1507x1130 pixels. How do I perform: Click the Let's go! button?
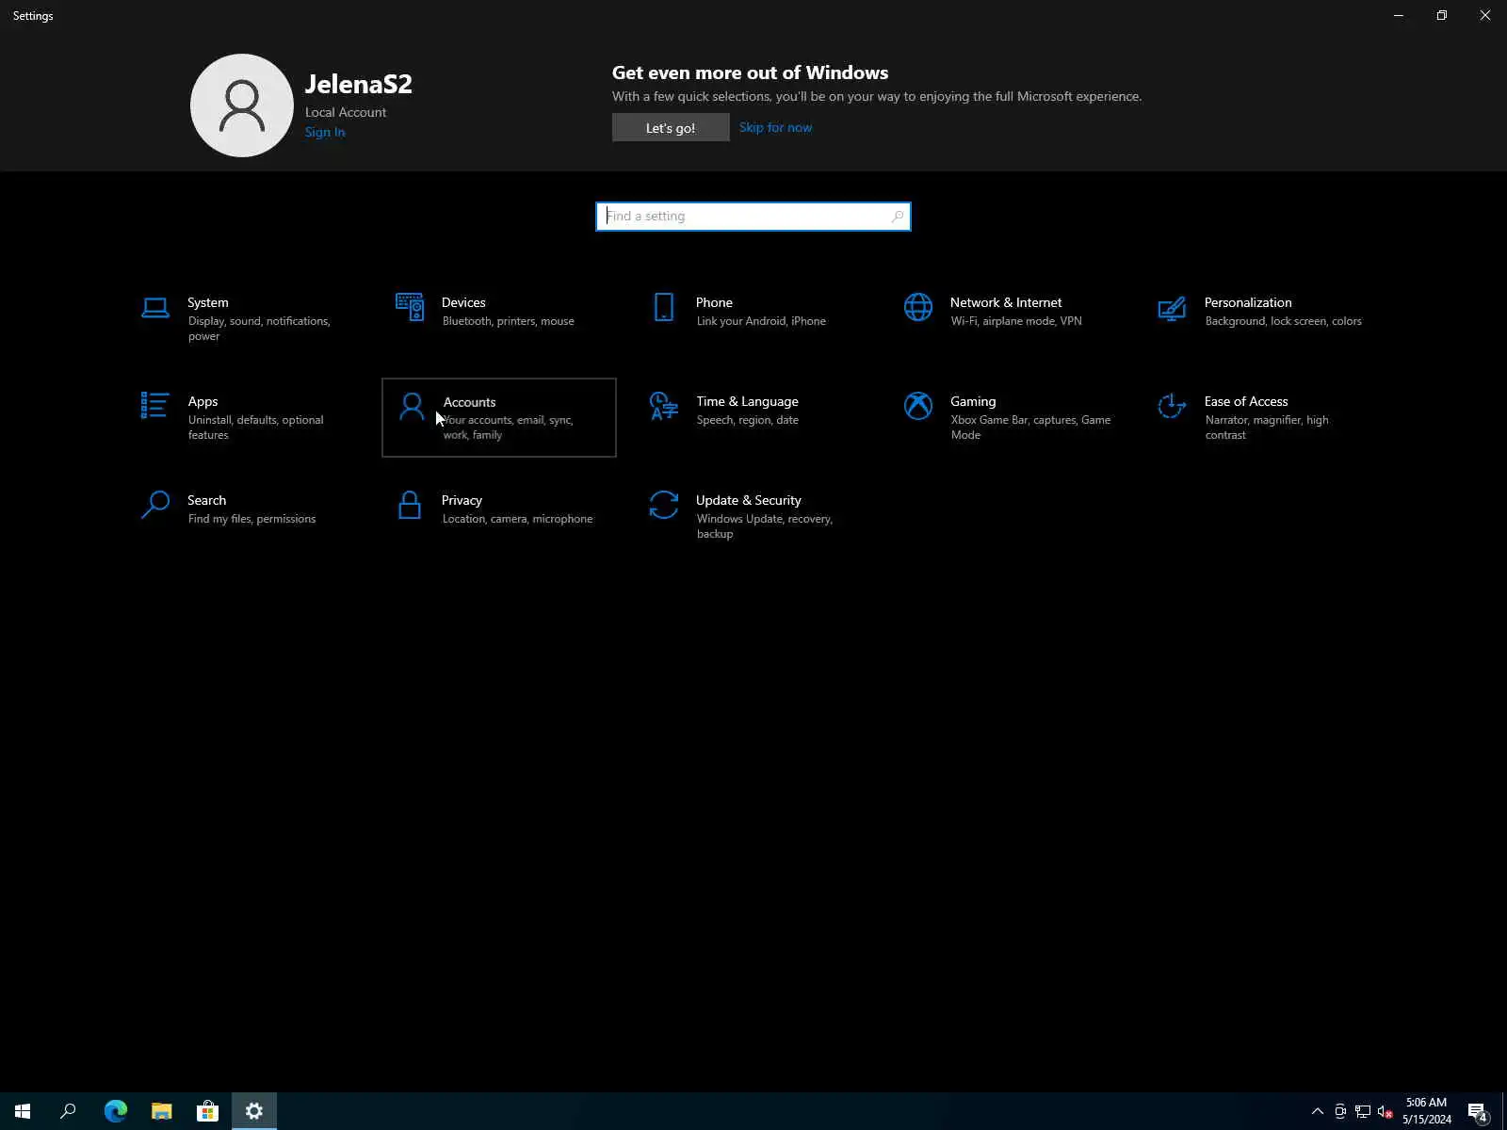671,128
